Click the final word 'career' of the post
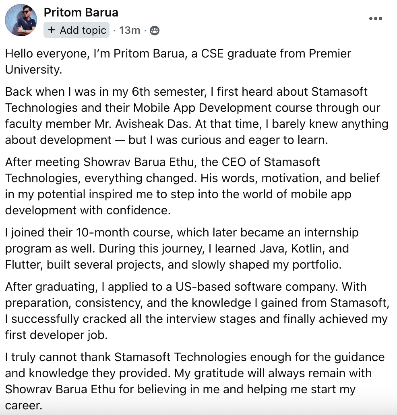Screen dimensions: 397x415 (x=23, y=405)
